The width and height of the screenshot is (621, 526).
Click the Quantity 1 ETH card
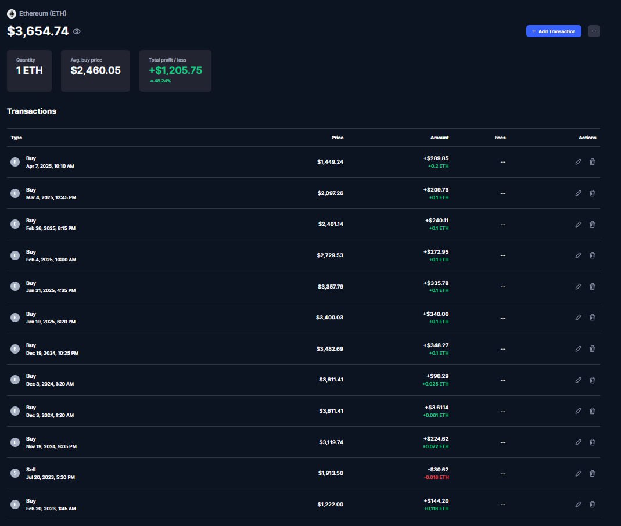coord(29,71)
